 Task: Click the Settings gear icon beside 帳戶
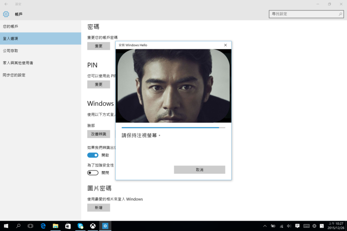point(6,14)
